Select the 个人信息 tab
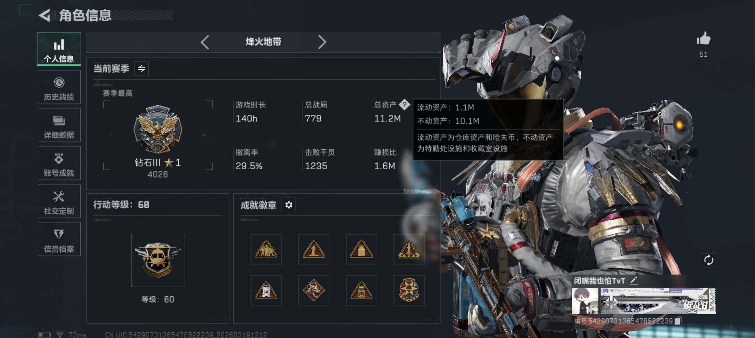 click(x=59, y=49)
